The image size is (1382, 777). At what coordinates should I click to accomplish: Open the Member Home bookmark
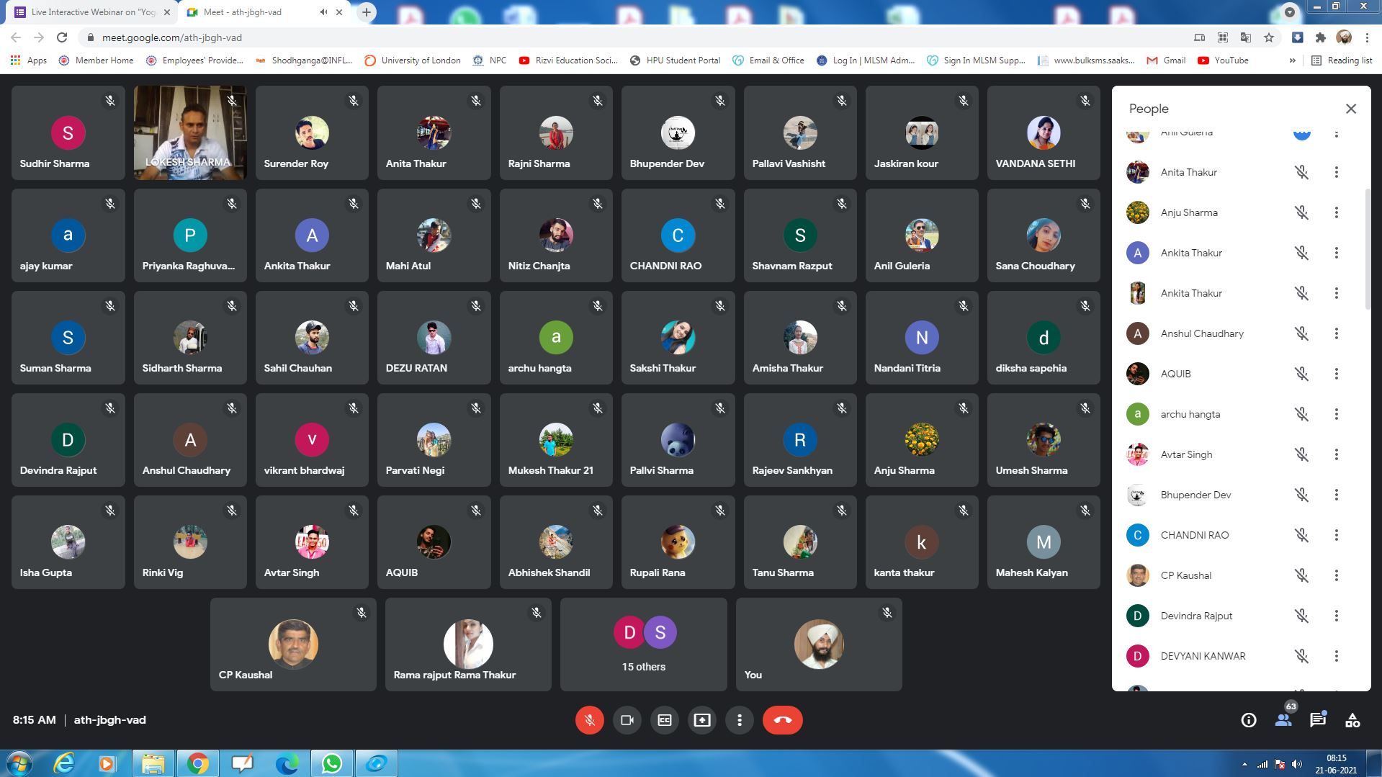[x=96, y=60]
